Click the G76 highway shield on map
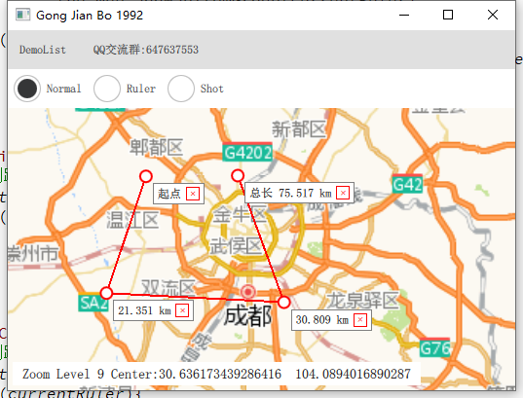Screen dimensions: 523x398 (x=434, y=347)
